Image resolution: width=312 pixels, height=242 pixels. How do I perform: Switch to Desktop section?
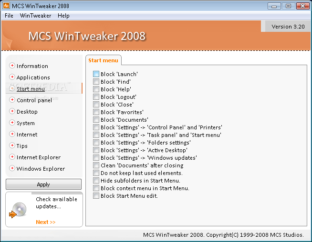click(27, 112)
